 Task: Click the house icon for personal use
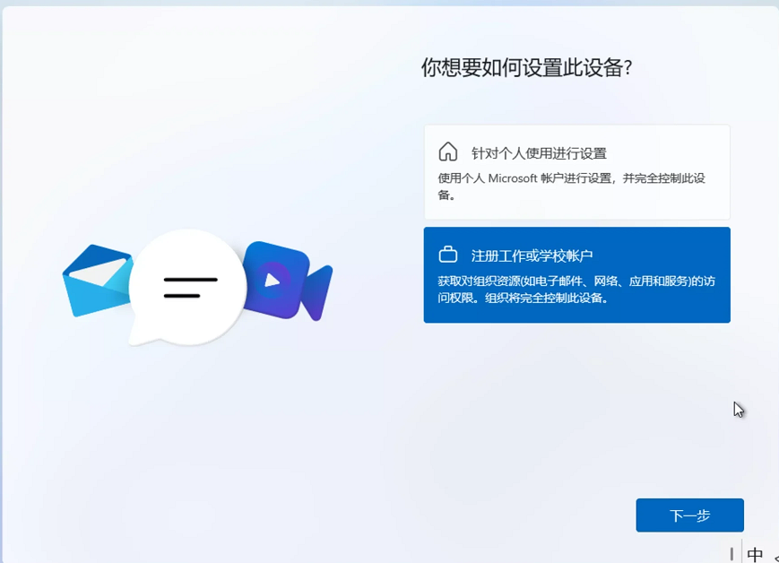click(x=447, y=152)
